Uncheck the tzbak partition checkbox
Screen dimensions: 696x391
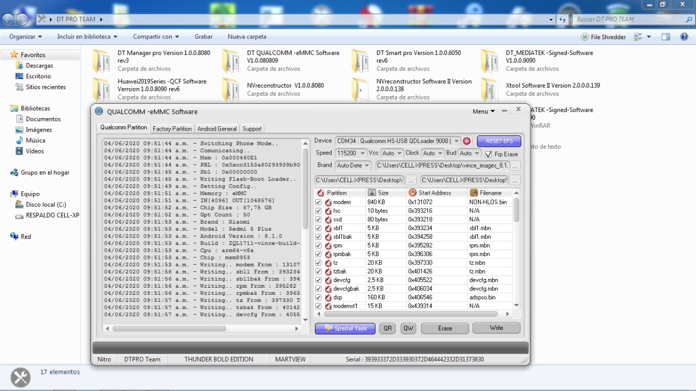[319, 272]
